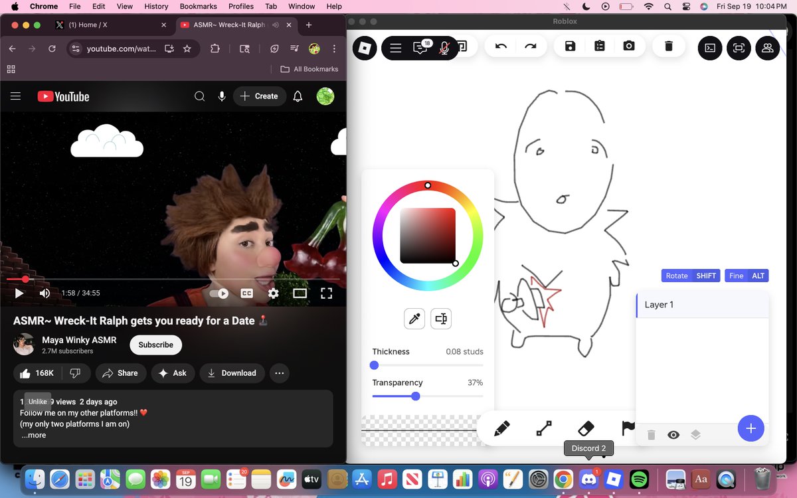Screen dimensions: 797x498
Task: Click the transparency slider handle
Action: [x=416, y=396]
